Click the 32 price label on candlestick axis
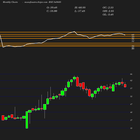Image resolution: width=140 pixels, height=140 pixels. click(131, 128)
